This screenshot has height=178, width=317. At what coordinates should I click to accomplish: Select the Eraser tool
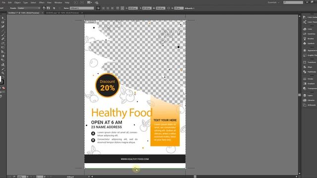click(3, 39)
